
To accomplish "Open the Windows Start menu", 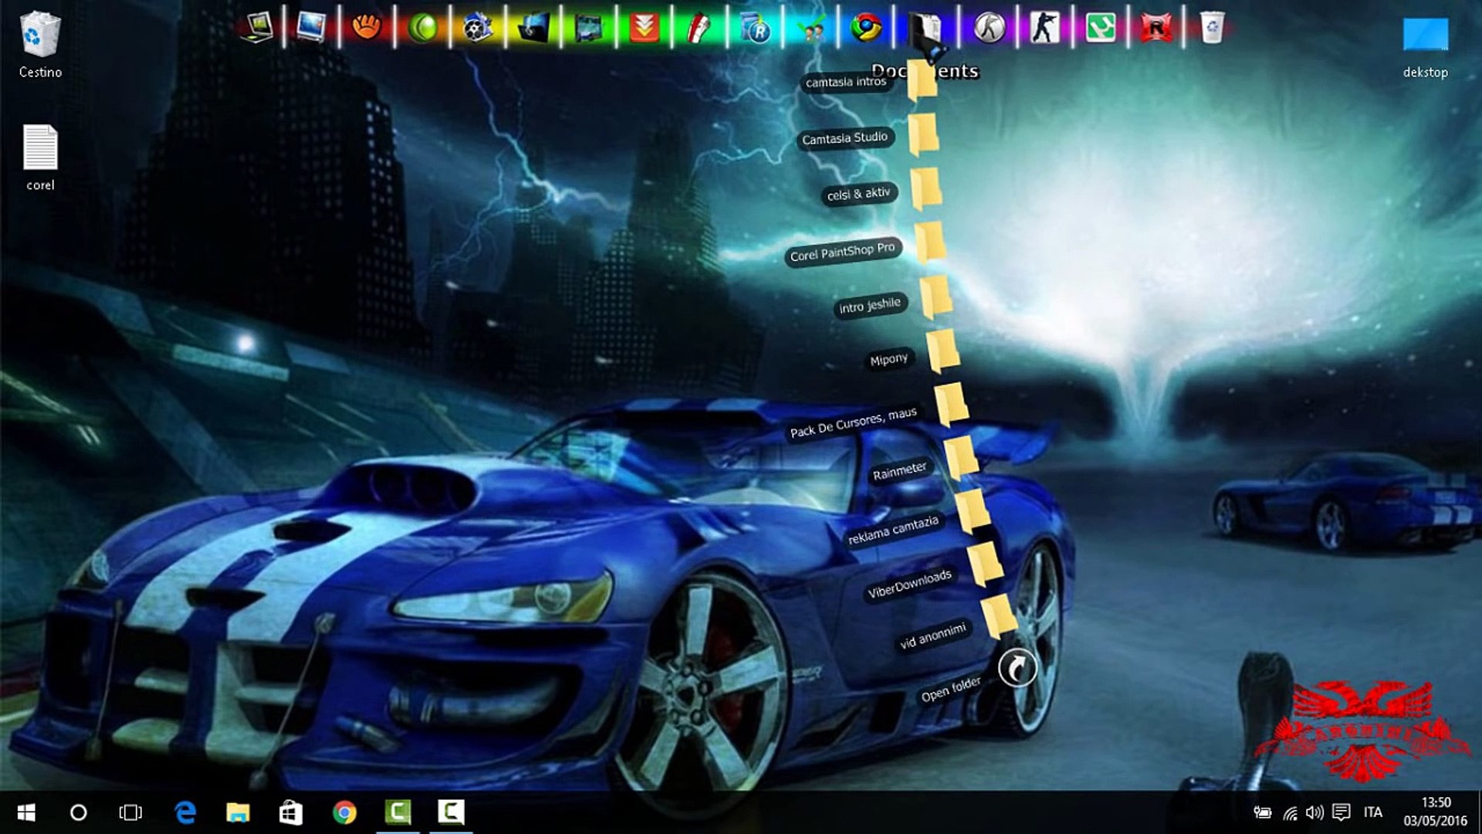I will tap(26, 812).
